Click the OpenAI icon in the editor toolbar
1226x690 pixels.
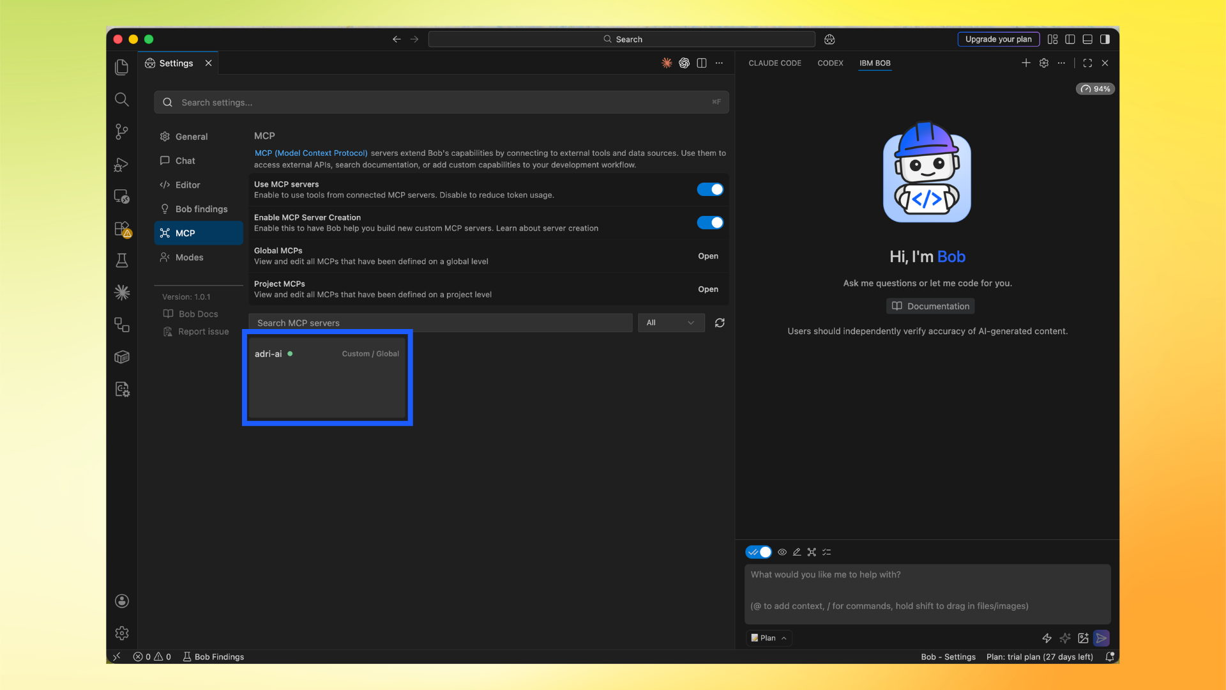[x=684, y=63]
